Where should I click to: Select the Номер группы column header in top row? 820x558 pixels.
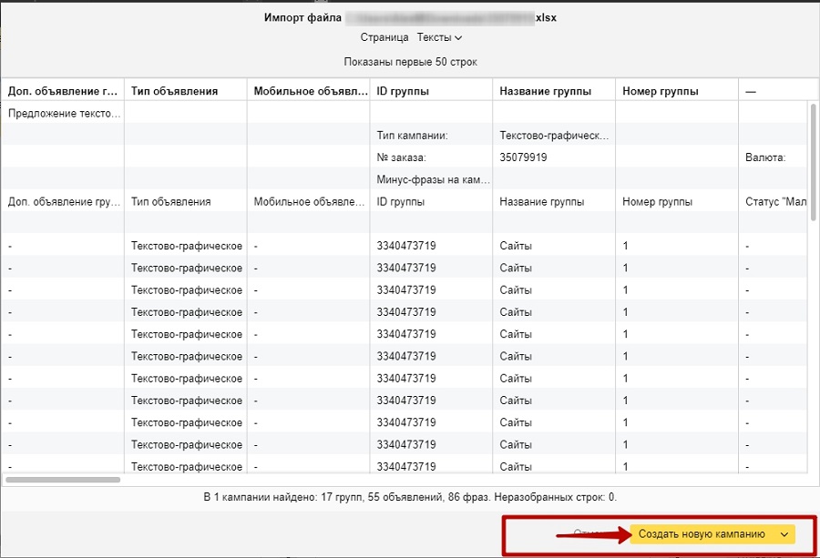point(661,91)
